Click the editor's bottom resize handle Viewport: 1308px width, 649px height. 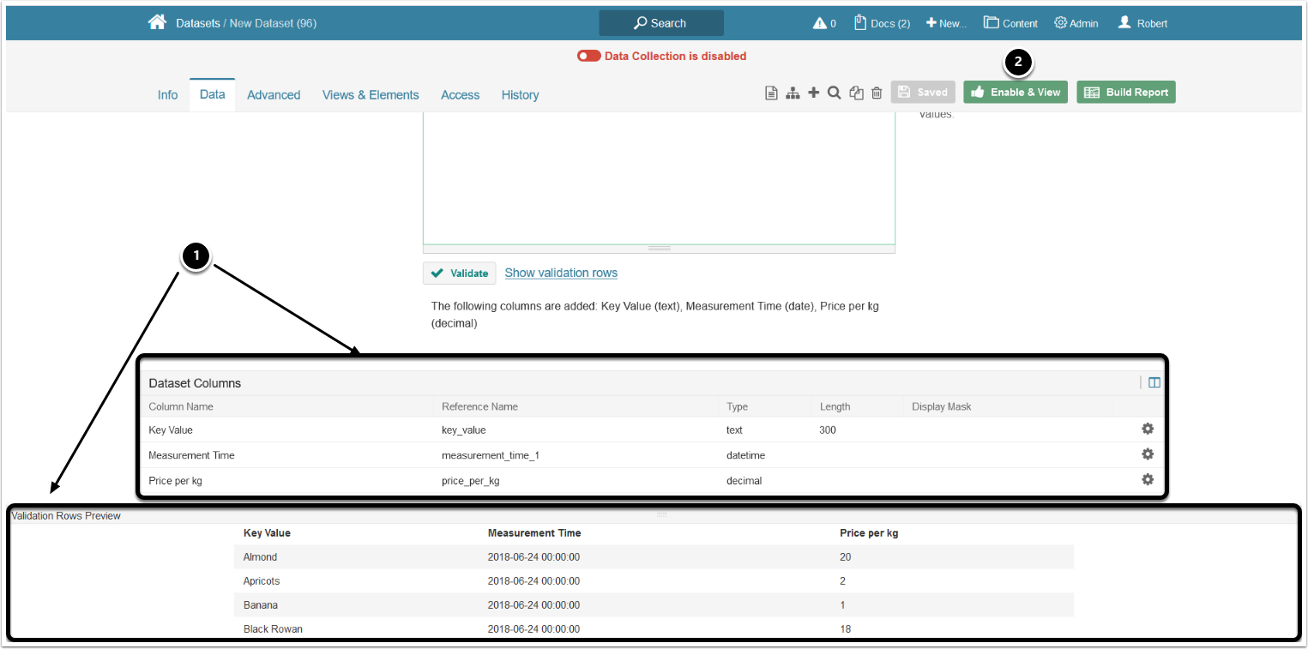pyautogui.click(x=659, y=248)
